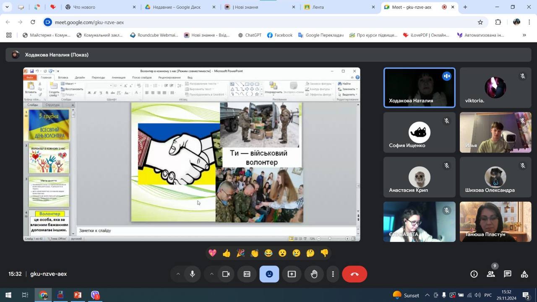The image size is (537, 302).
Task: Turn on captions in Meet
Action: [x=247, y=274]
